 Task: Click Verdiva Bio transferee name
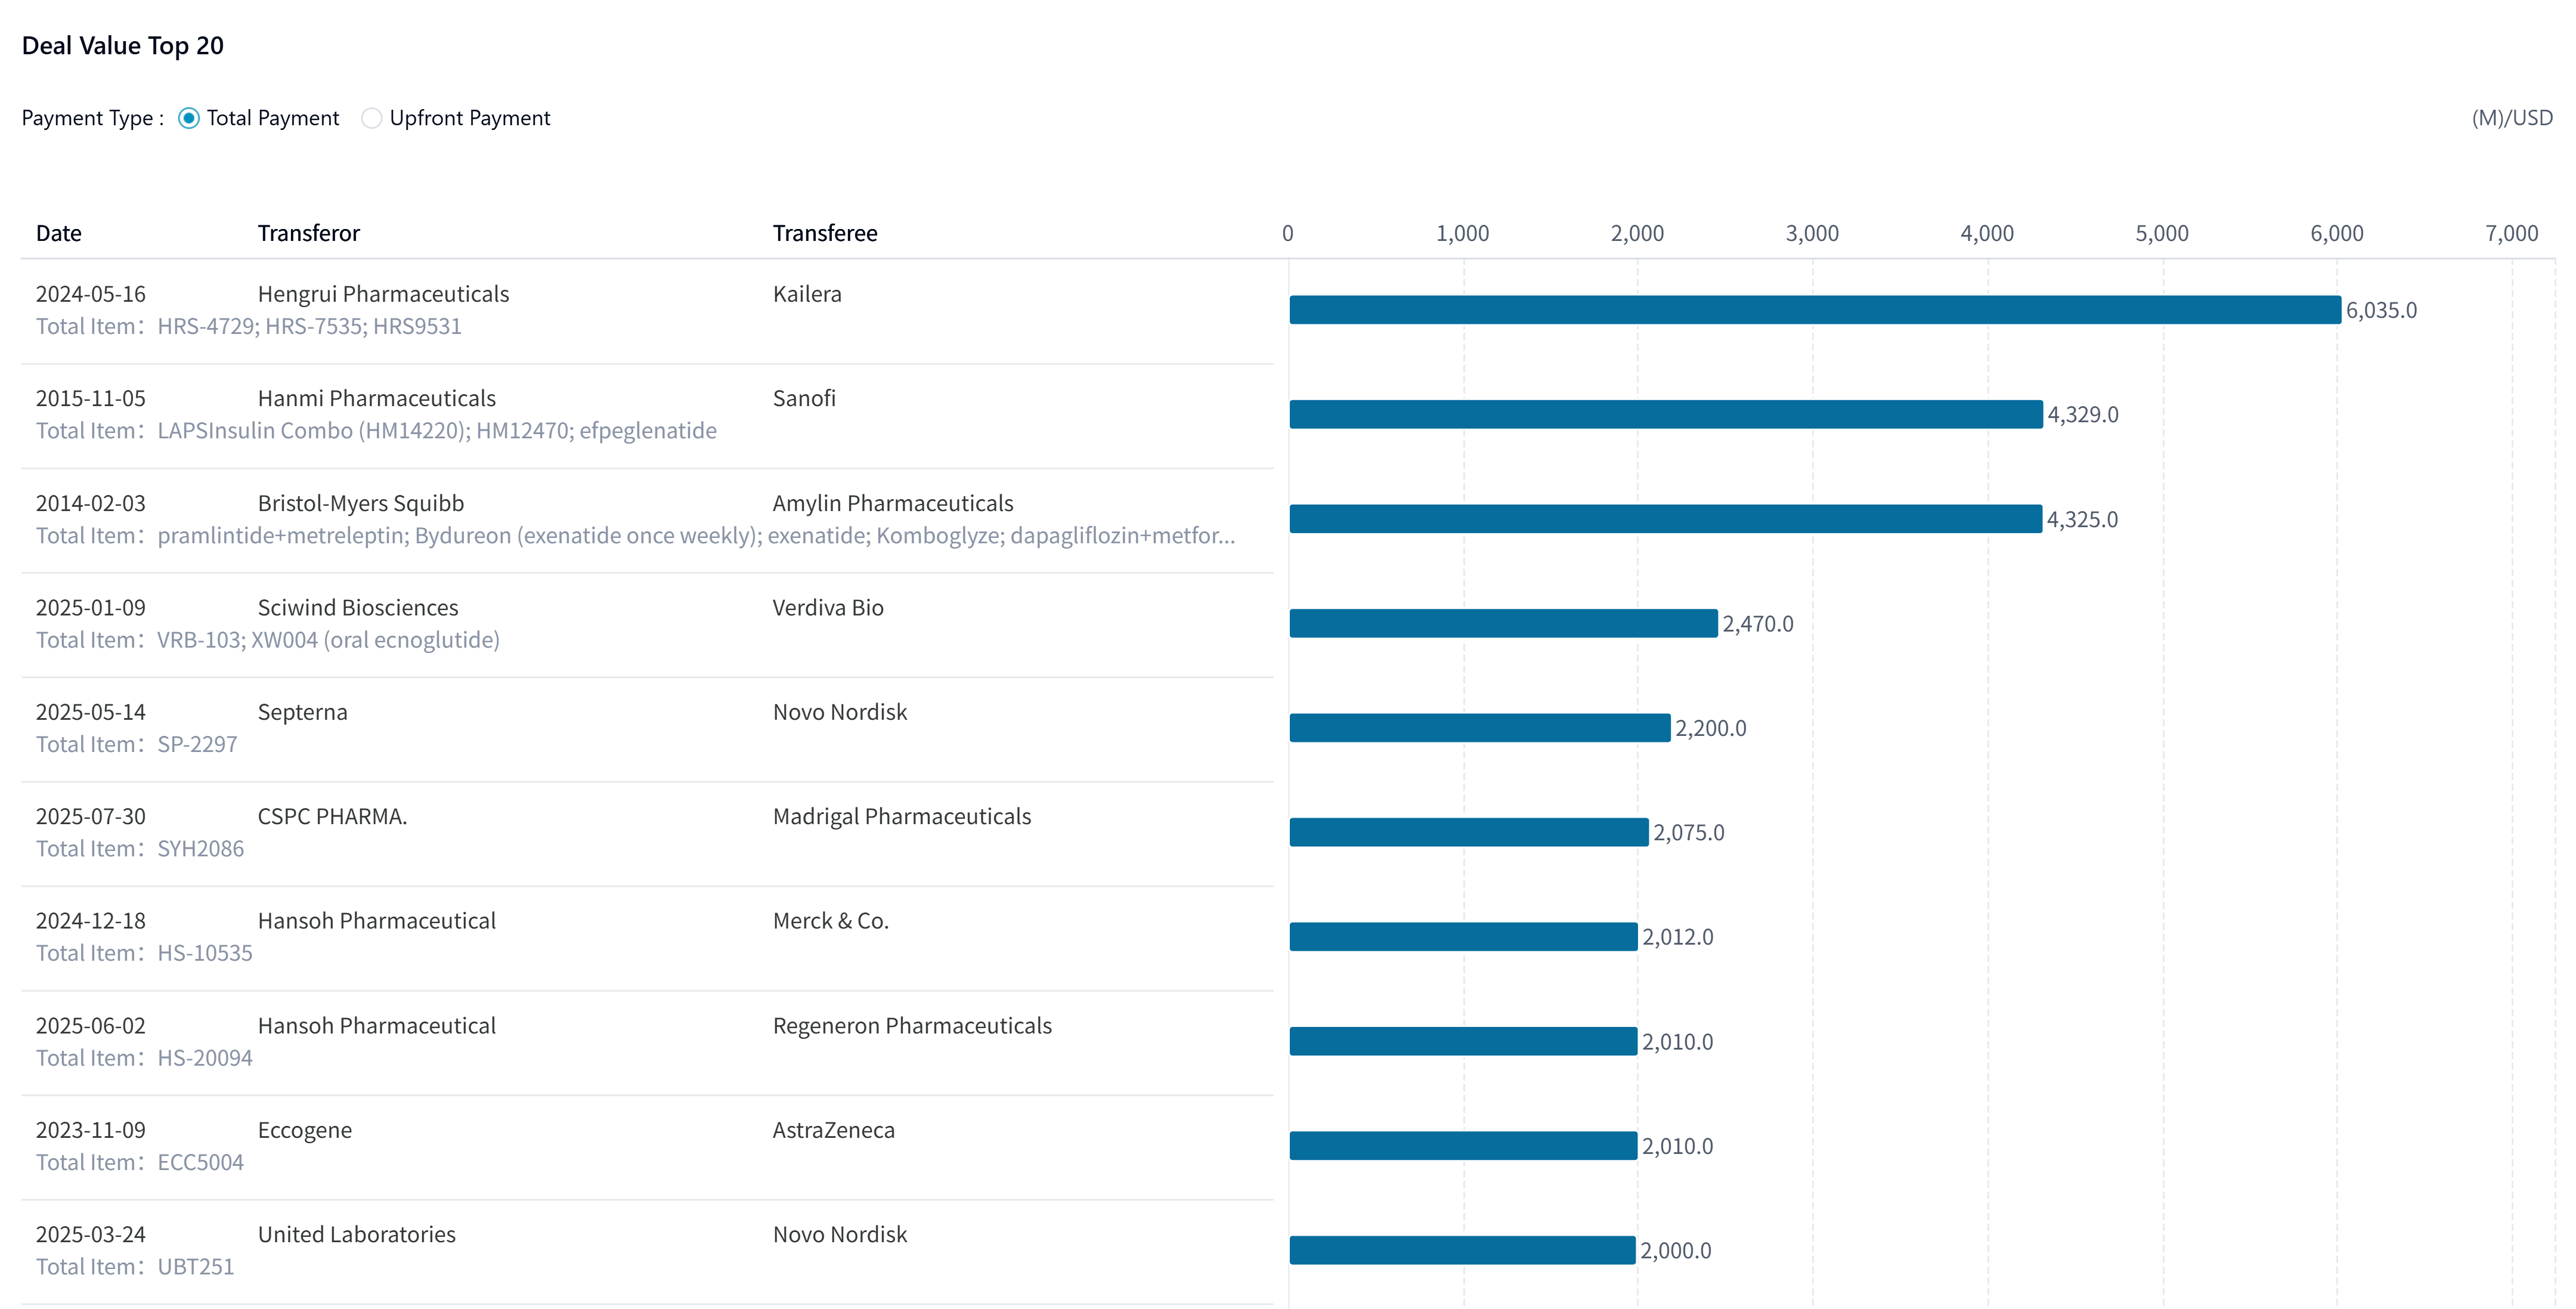[828, 608]
